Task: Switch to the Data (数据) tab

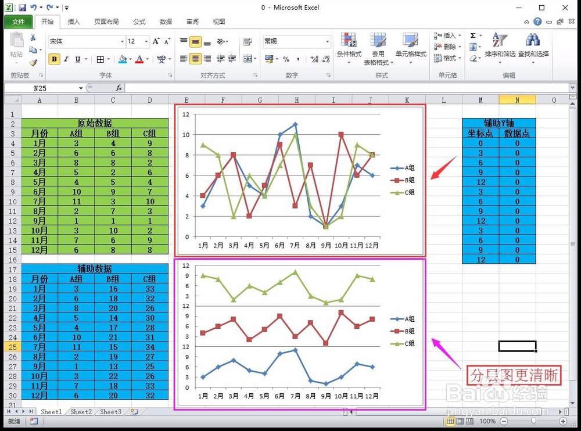Action: pos(166,22)
